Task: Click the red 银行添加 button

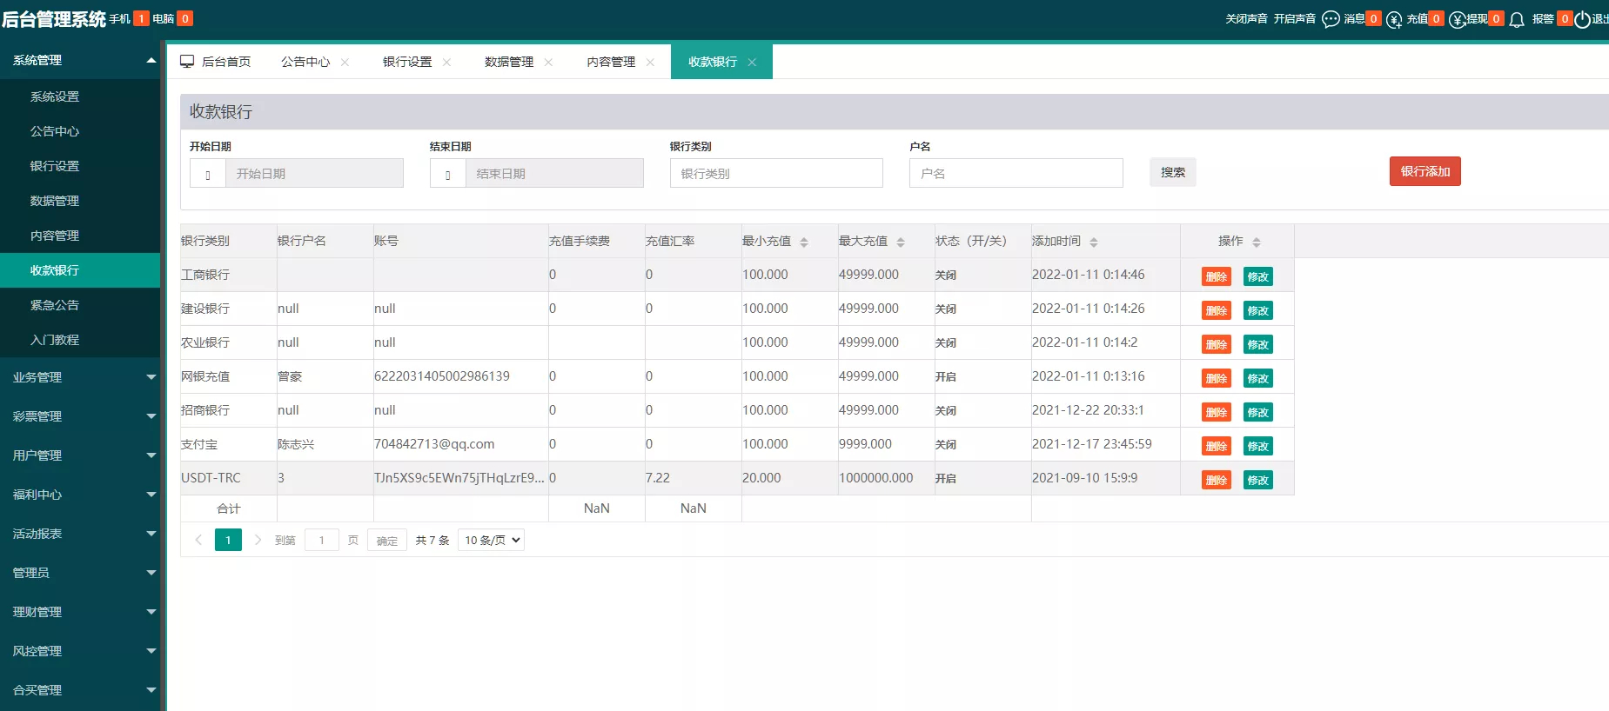Action: tap(1425, 171)
